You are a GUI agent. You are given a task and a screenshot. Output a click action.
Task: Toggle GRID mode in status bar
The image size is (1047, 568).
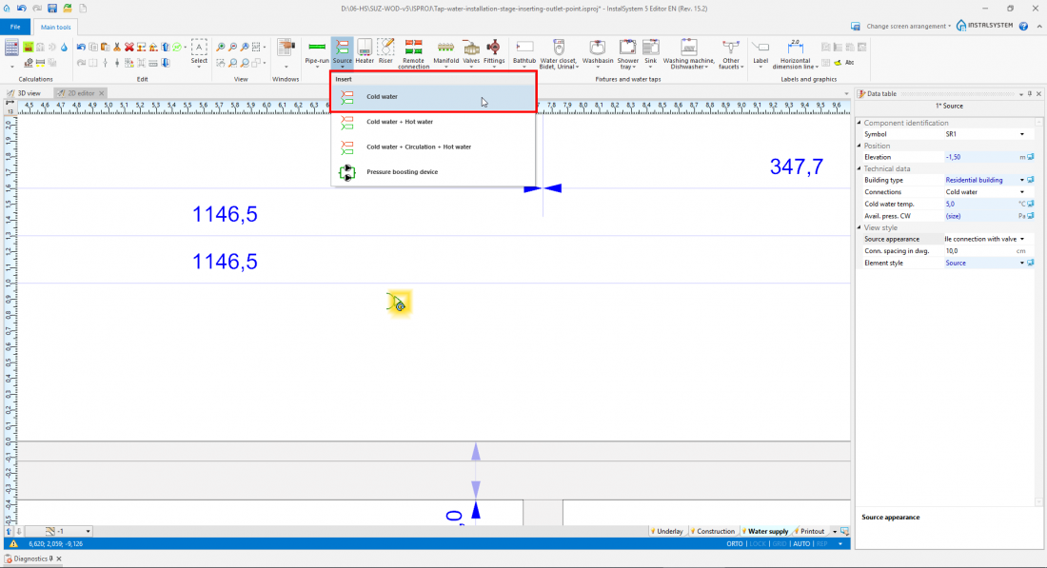pyautogui.click(x=780, y=543)
